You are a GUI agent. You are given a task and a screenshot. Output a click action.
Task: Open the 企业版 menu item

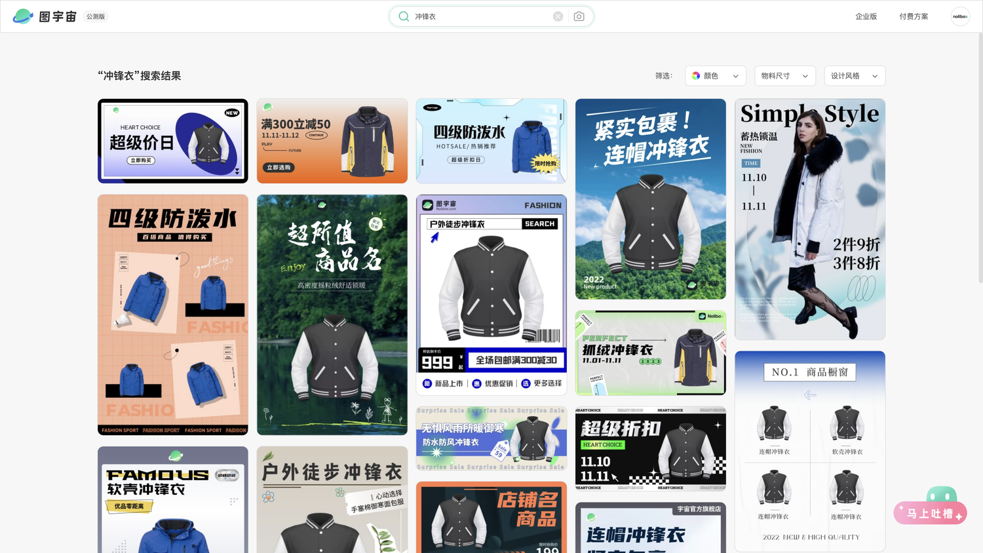click(x=866, y=16)
